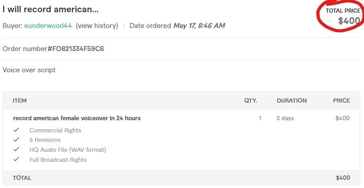Image resolution: width=364 pixels, height=188 pixels.
Task: Click the TOTAL row label
Action: point(22,178)
